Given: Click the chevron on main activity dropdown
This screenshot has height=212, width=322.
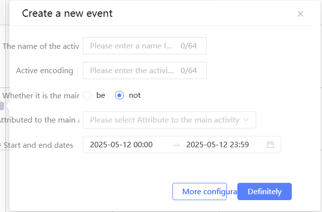Looking at the screenshot, I should pyautogui.click(x=247, y=120).
